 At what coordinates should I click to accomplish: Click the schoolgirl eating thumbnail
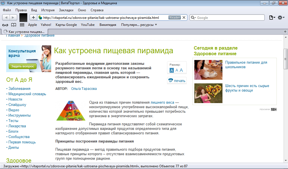coord(208,70)
